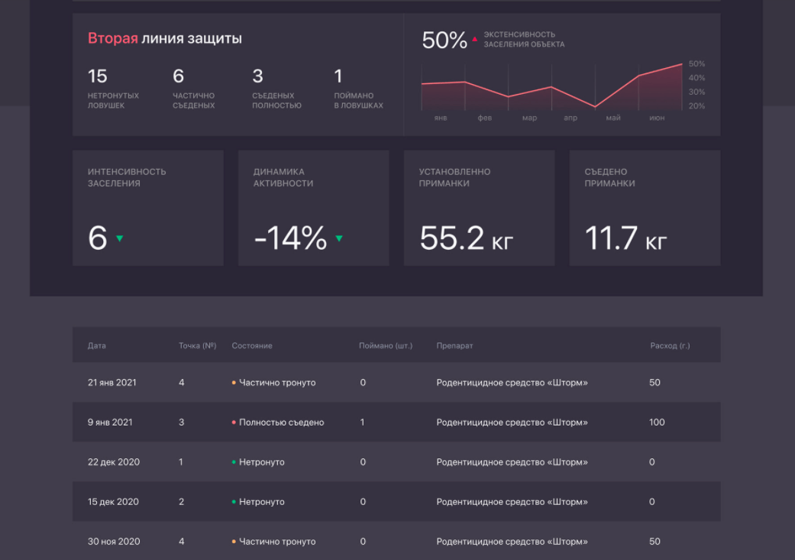Click orange status dot in 30 ноя 2020 row
Image resolution: width=795 pixels, height=560 pixels.
coord(234,542)
